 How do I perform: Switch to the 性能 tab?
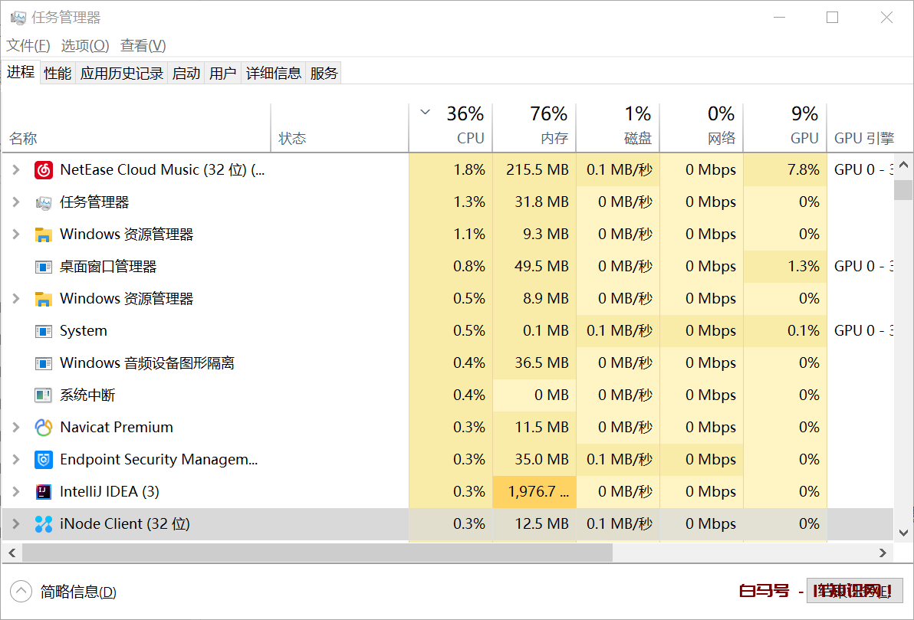coord(57,71)
